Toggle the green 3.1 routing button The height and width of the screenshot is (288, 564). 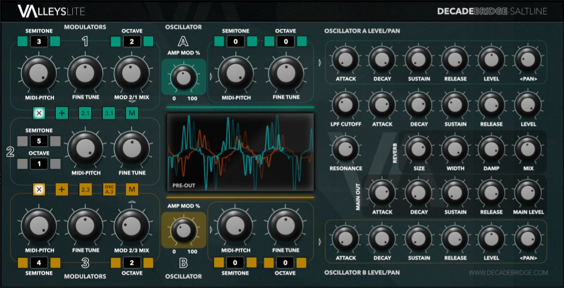click(x=109, y=113)
